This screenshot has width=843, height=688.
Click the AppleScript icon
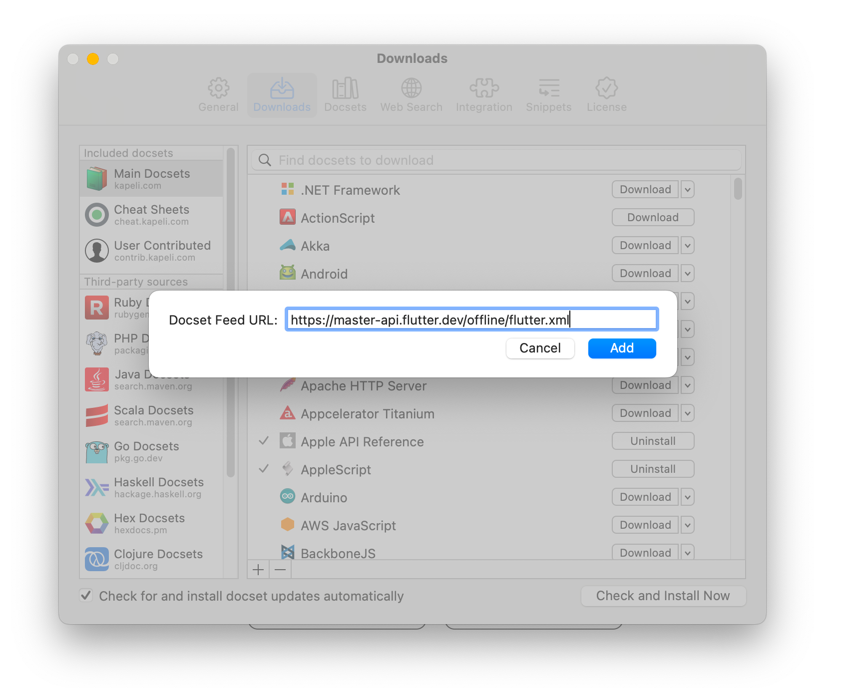click(x=288, y=468)
